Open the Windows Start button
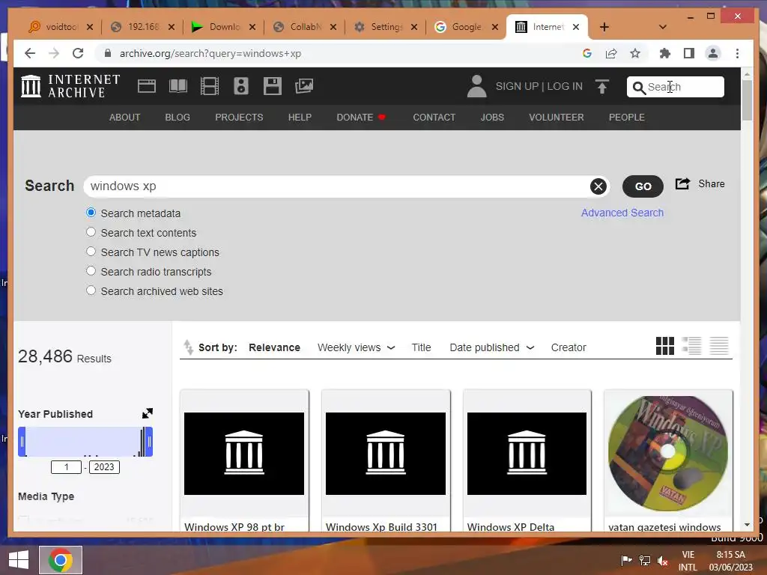767x575 pixels. 19,560
